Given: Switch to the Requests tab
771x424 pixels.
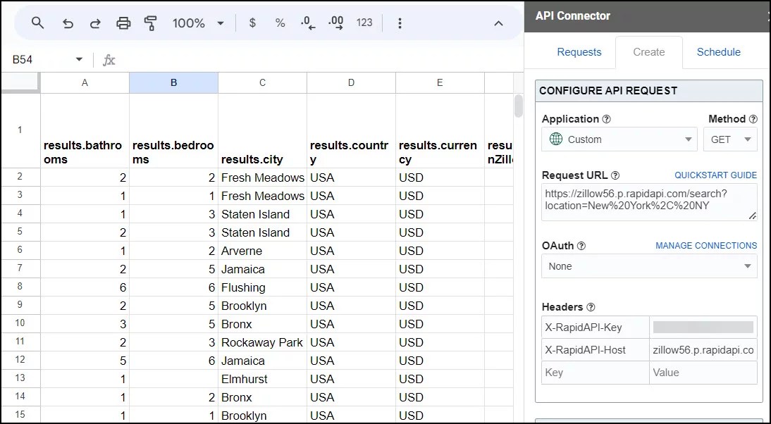Looking at the screenshot, I should point(579,52).
